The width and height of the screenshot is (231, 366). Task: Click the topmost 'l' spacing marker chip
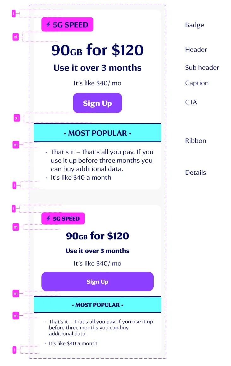14,14
